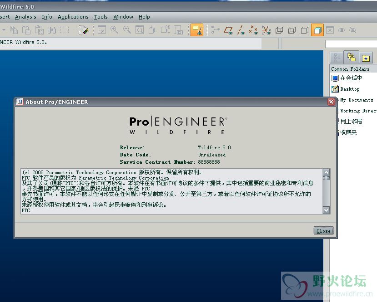This screenshot has height=302, width=377.
Task: Open the Desktop common folder
Action: (x=346, y=89)
